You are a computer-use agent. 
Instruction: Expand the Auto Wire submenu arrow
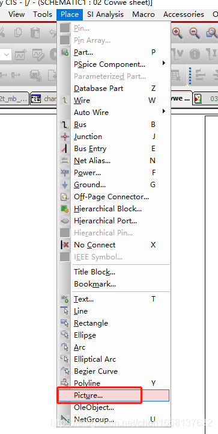(164, 111)
